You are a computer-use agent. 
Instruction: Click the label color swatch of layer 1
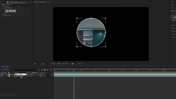point(9,74)
